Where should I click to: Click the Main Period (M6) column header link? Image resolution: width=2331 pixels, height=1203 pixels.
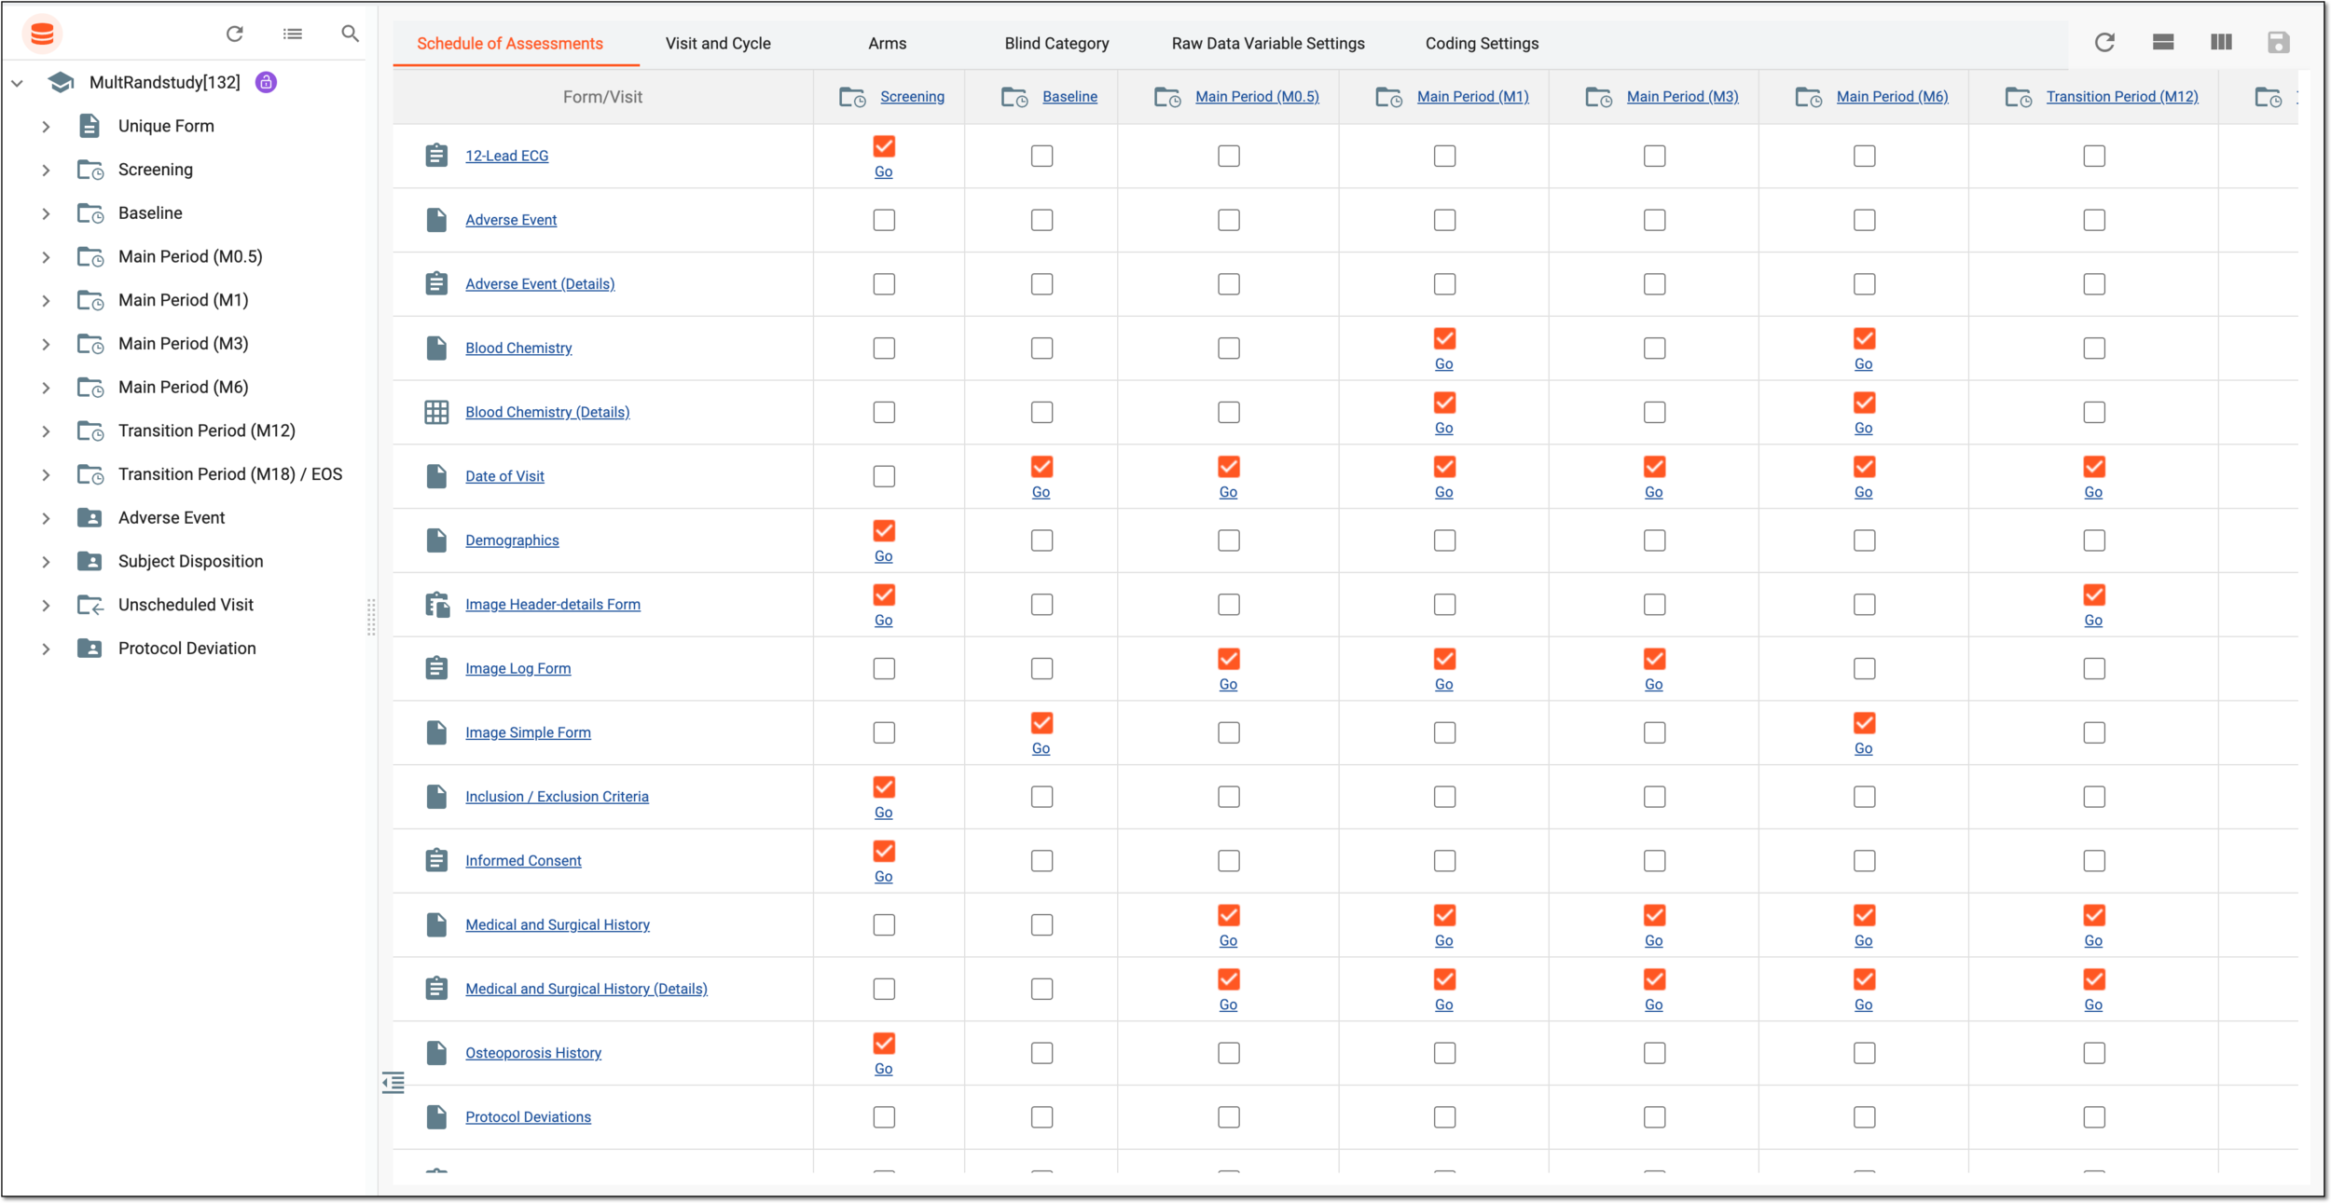click(1892, 97)
